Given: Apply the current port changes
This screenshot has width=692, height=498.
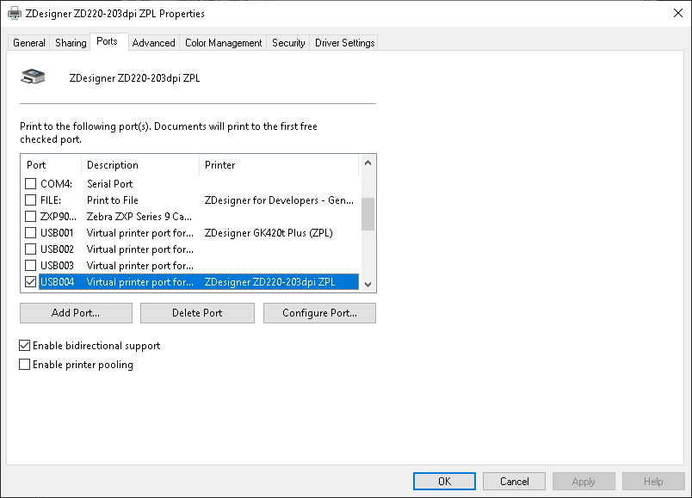Looking at the screenshot, I should pos(584,481).
